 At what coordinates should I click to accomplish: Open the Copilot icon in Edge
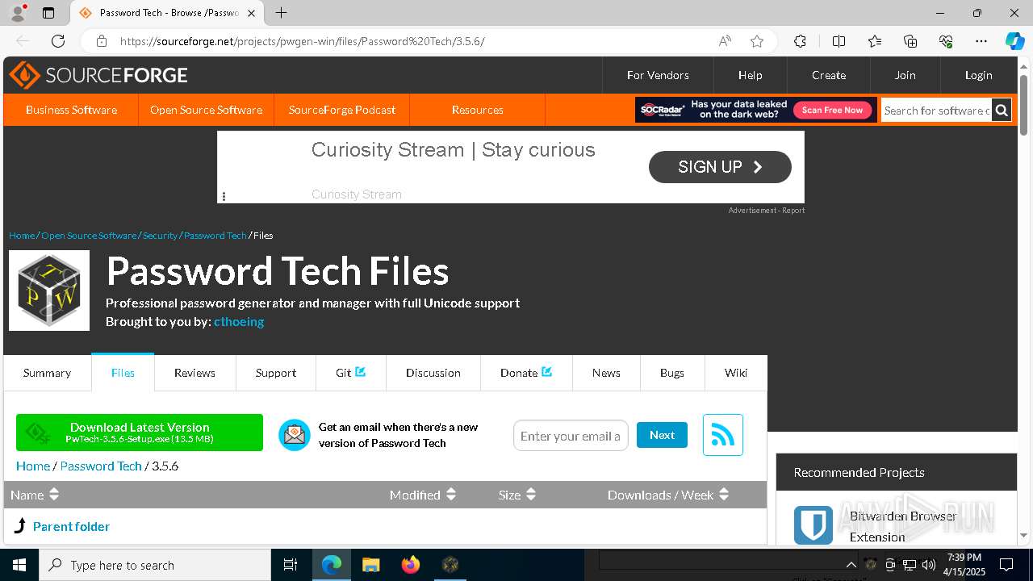point(1014,41)
